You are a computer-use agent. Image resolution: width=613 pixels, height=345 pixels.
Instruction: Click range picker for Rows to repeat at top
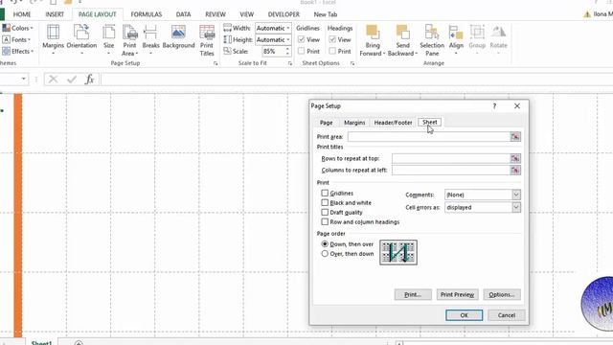(x=515, y=158)
